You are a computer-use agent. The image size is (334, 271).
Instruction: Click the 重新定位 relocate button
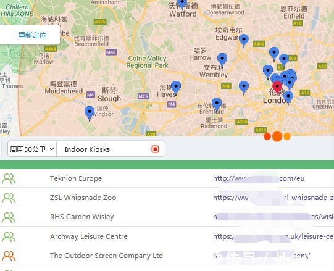pos(32,35)
